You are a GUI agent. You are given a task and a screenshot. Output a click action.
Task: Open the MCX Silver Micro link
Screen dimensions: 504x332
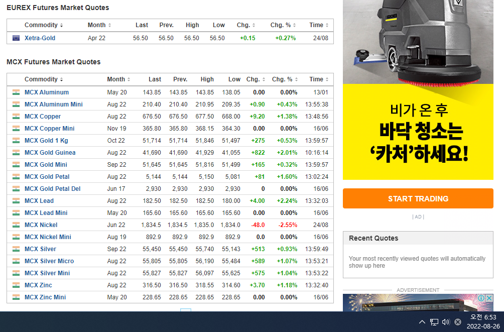tap(49, 261)
